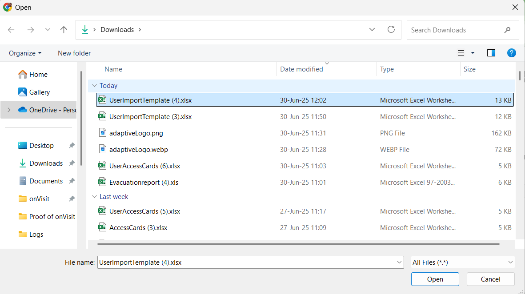Click Downloads in the address breadcrumb
This screenshot has width=525, height=294.
click(x=117, y=30)
